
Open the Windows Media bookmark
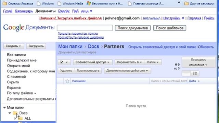pyautogui.click(x=70, y=3)
